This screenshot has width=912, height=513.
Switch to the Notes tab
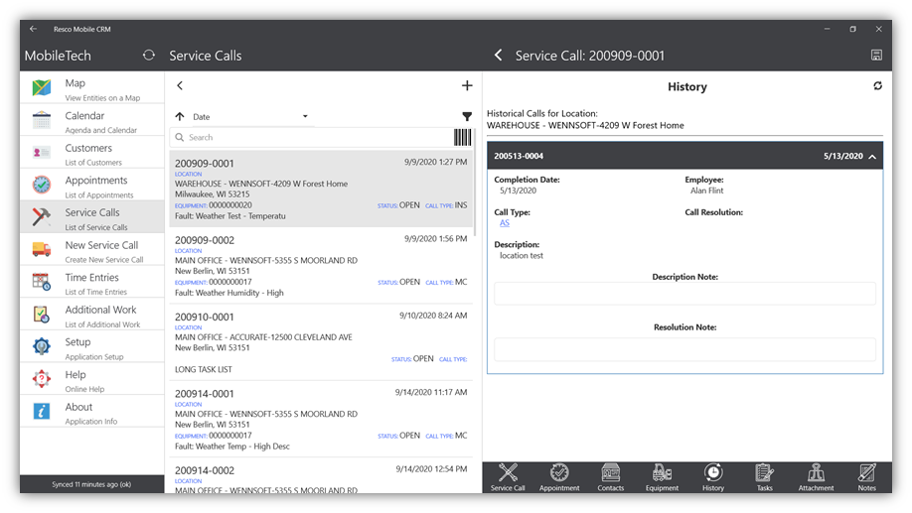tap(866, 477)
